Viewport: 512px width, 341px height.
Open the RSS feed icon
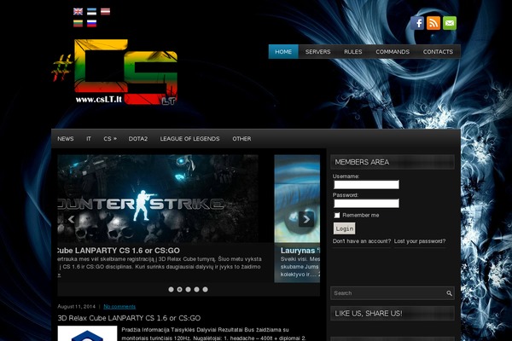433,23
